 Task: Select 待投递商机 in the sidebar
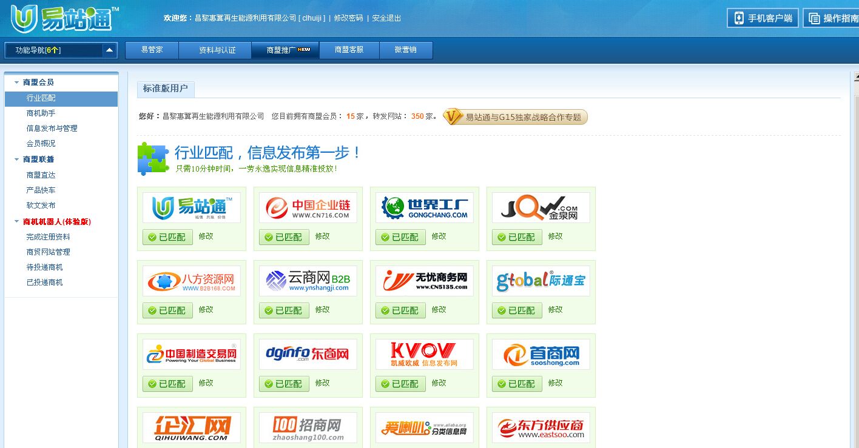coord(45,267)
